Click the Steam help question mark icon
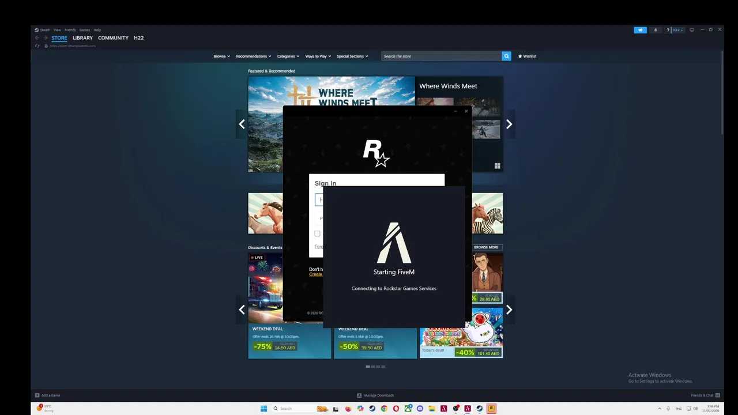 (668, 30)
